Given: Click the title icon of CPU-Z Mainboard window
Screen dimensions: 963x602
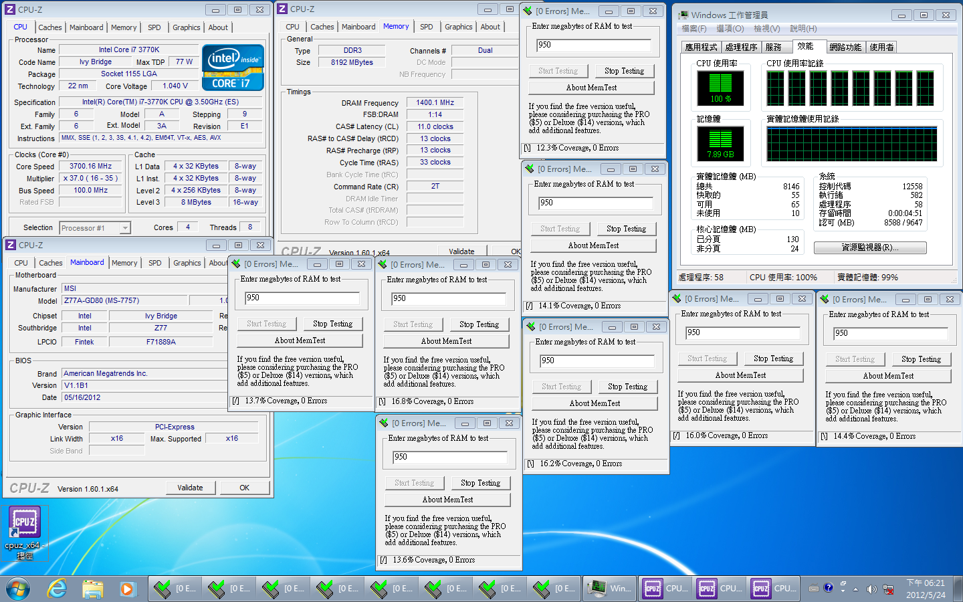Looking at the screenshot, I should coord(11,245).
